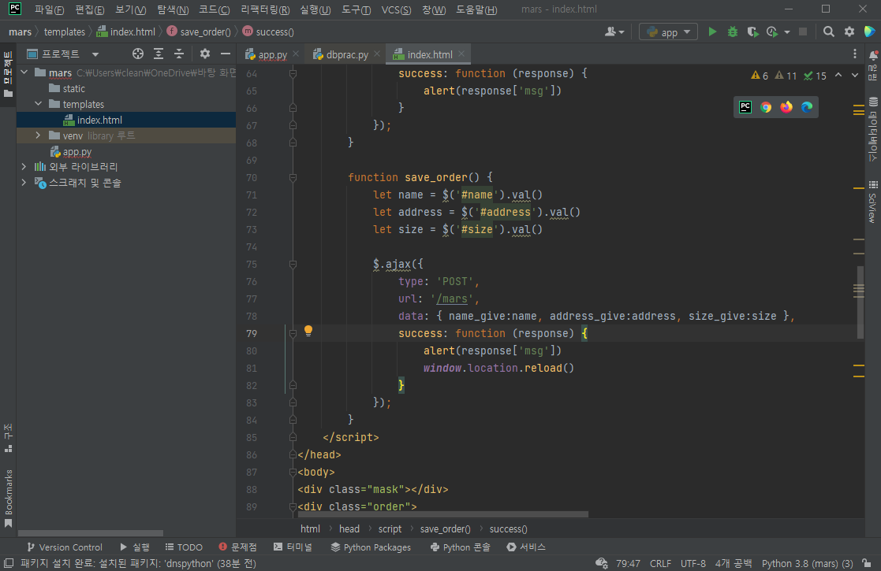Screen dimensions: 881x571
Task: Close the dbprac.py tab
Action: (377, 54)
